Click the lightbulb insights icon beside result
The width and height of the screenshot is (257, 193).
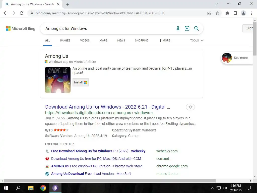[x=190, y=107]
